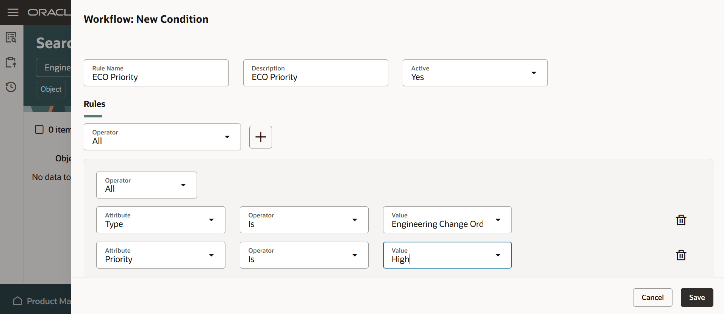This screenshot has width=724, height=314.
Task: Expand the Engineering Change Order value dropdown
Action: coord(498,220)
